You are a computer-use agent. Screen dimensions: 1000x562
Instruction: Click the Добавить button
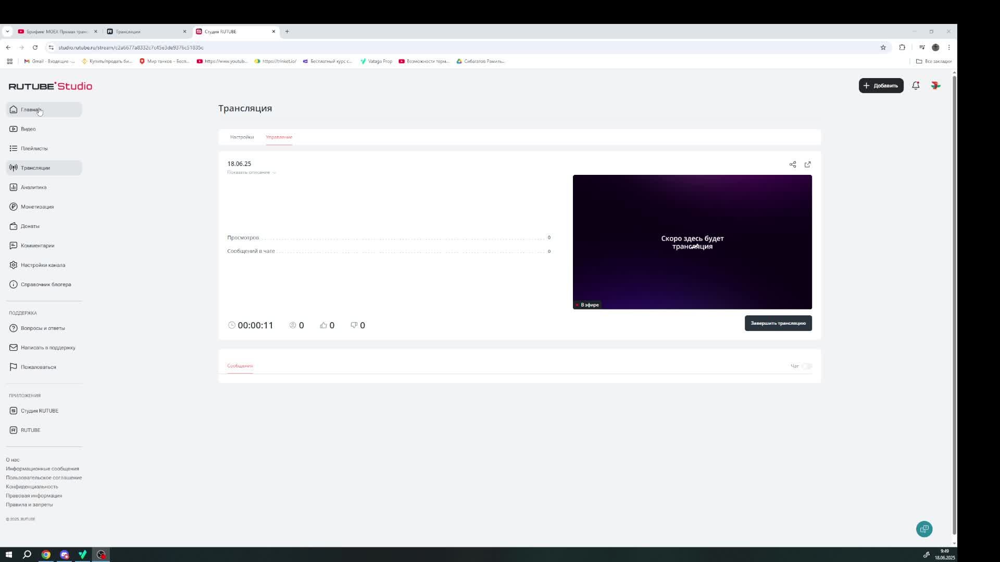point(881,86)
